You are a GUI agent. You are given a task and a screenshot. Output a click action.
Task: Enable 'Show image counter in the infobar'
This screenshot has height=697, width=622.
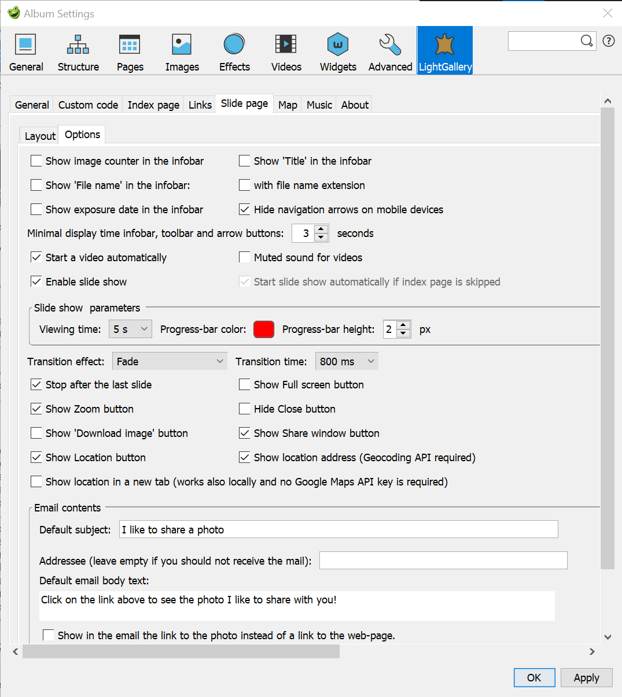pyautogui.click(x=36, y=161)
